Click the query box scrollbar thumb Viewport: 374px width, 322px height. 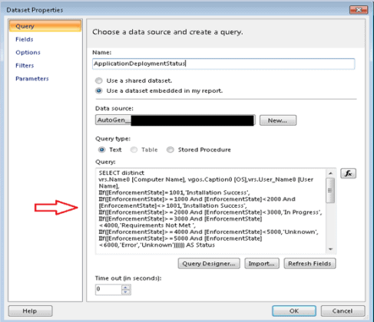click(x=330, y=190)
